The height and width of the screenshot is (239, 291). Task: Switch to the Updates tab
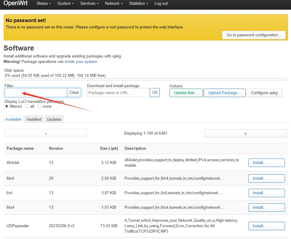pyautogui.click(x=54, y=119)
